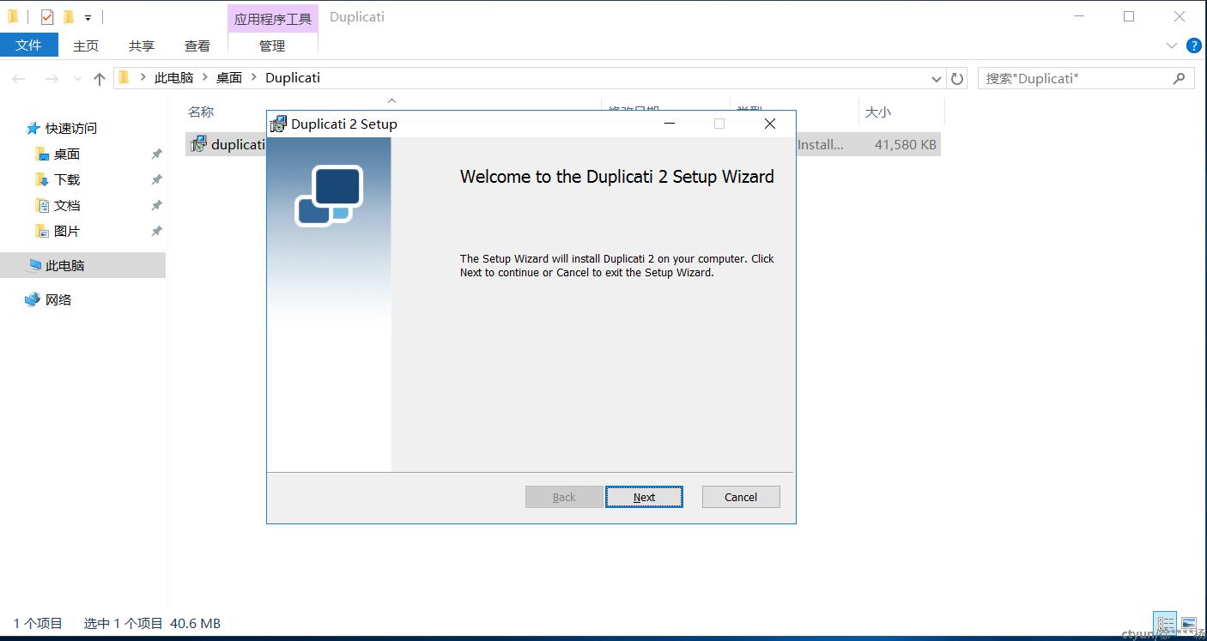Switch to details view icon in status bar

pos(1165,624)
